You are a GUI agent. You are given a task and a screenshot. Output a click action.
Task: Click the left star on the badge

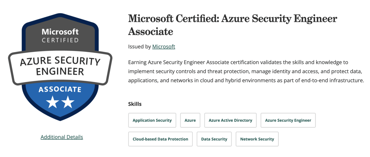point(53,102)
